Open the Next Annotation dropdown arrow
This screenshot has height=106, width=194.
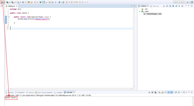tap(69, 2)
